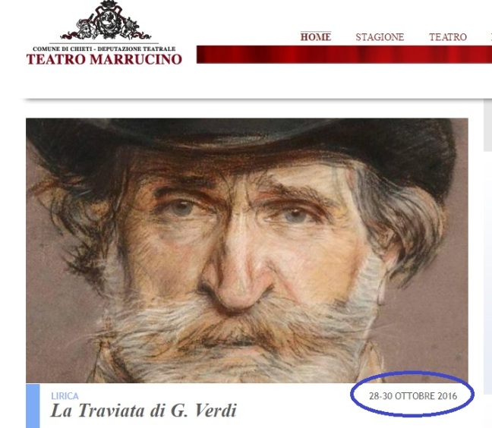This screenshot has width=492, height=428.
Task: Open the La Traviata di G. Verdi headline
Action: pyautogui.click(x=143, y=411)
